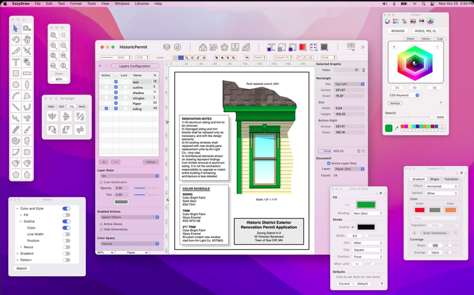Click the red color fill toolbar icon
This screenshot has width=474, height=295.
pyautogui.click(x=303, y=47)
